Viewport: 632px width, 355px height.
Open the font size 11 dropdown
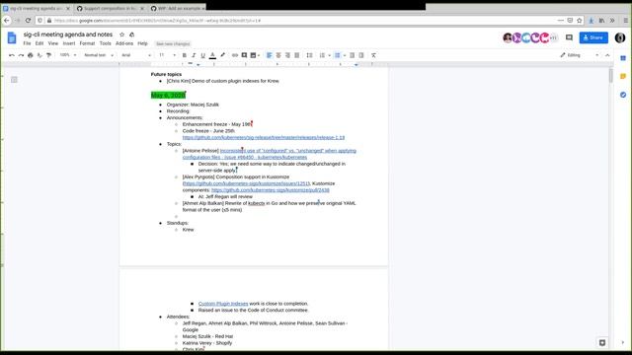pos(167,55)
